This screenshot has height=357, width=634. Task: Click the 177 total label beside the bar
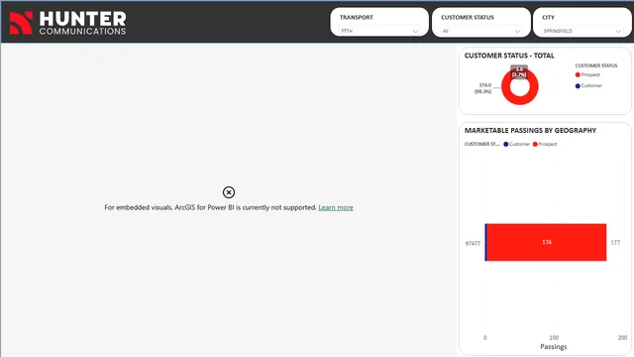(615, 242)
